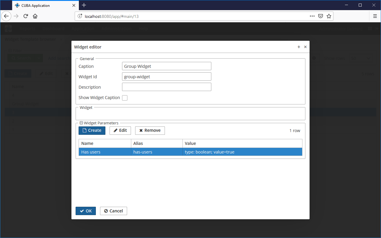Open the dimmed Dashboard menu
Viewport: 381px width, 238px height.
(54, 29)
